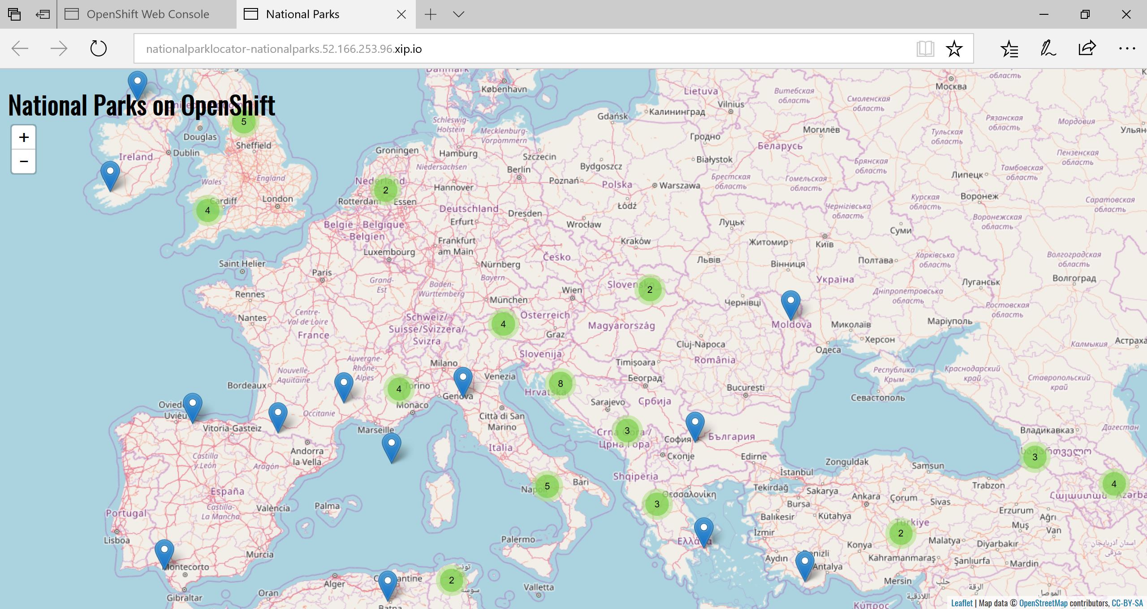
Task: Close the National Parks tab
Action: pos(401,14)
